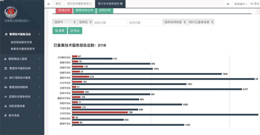Click the chart value label 850
Image resolution: width=260 pixels, height=135 pixels.
pyautogui.click(x=142, y=99)
